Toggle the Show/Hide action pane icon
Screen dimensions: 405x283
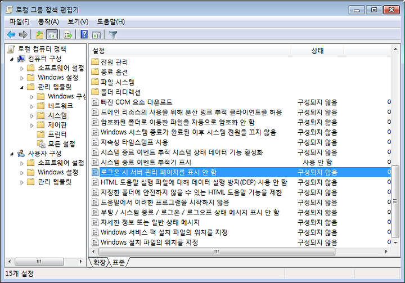[97, 34]
